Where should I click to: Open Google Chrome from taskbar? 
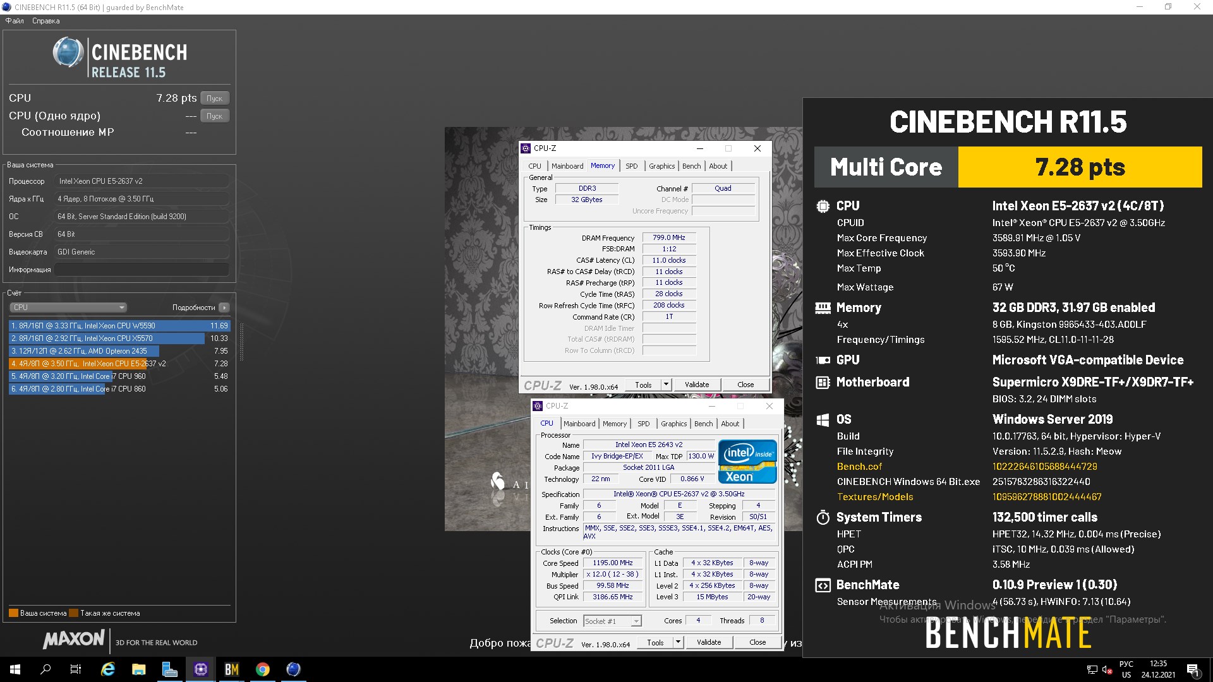click(x=263, y=669)
